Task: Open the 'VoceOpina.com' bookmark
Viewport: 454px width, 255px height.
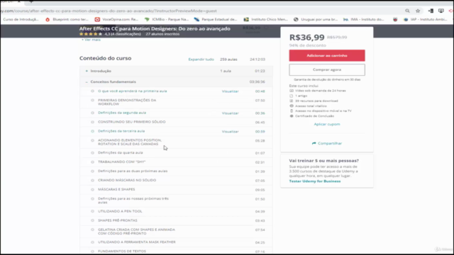Action: pyautogui.click(x=116, y=19)
